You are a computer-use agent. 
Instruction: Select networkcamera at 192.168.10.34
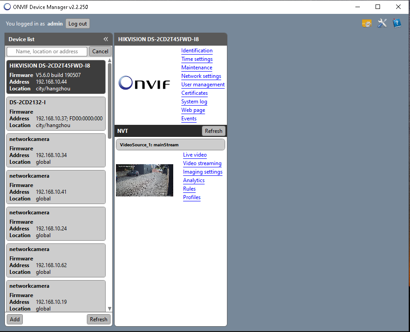click(56, 150)
